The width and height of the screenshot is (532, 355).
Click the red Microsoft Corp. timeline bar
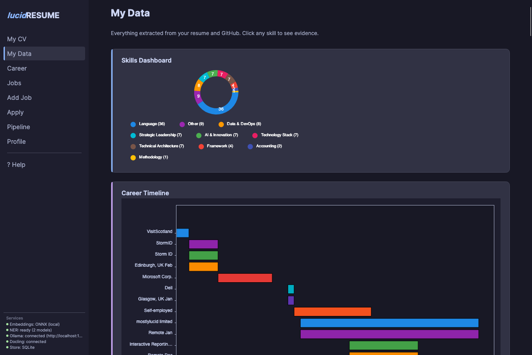pyautogui.click(x=245, y=278)
